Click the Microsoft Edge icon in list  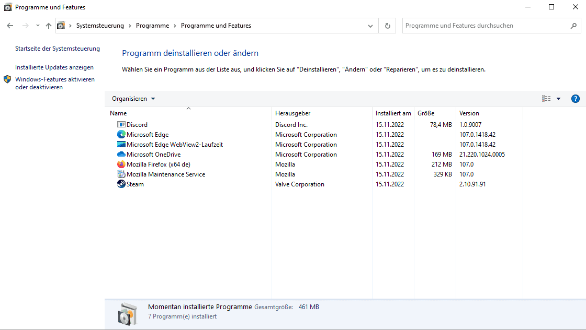pos(121,134)
